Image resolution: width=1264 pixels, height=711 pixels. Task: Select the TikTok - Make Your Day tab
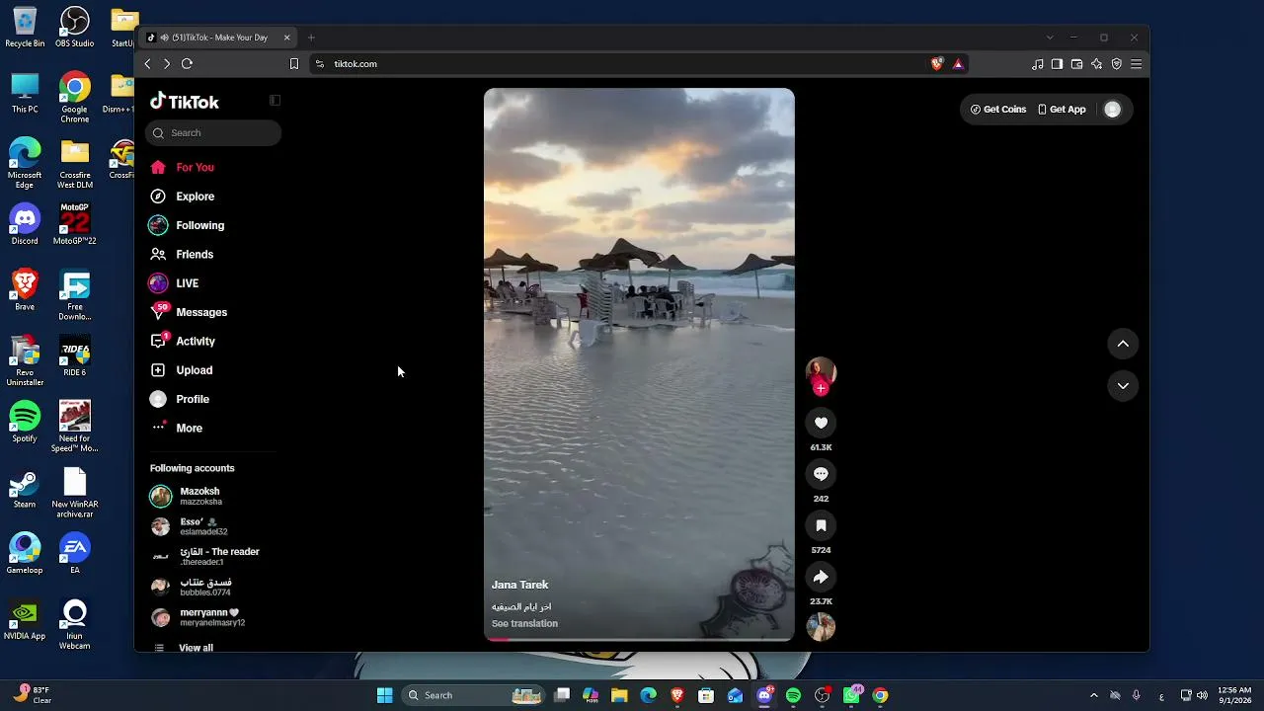pos(219,38)
